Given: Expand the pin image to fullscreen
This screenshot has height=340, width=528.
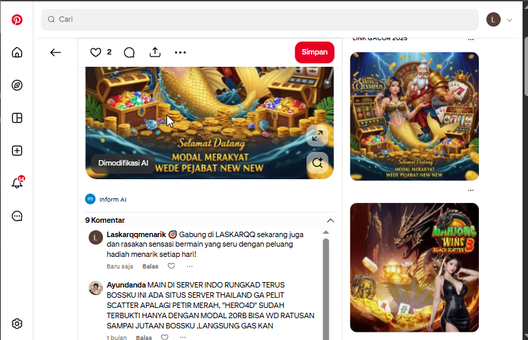Looking at the screenshot, I should 317,136.
